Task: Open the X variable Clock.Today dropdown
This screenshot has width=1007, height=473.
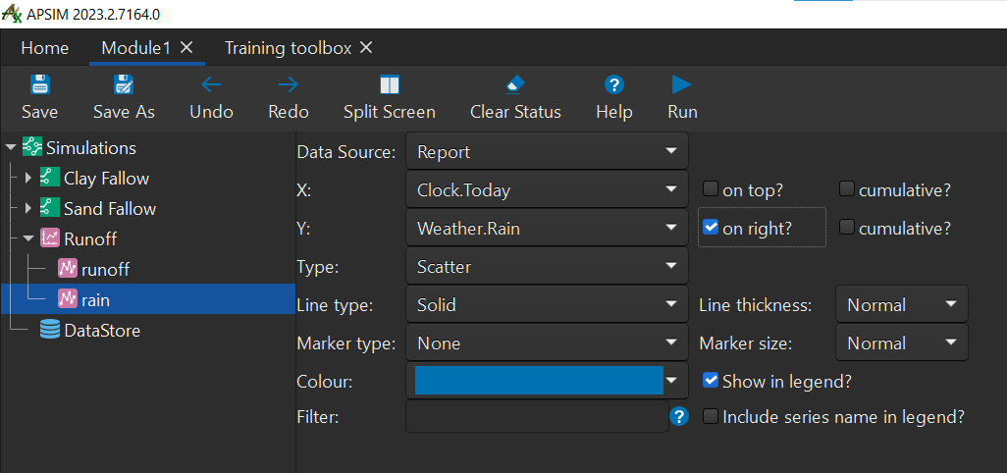Action: [x=547, y=189]
